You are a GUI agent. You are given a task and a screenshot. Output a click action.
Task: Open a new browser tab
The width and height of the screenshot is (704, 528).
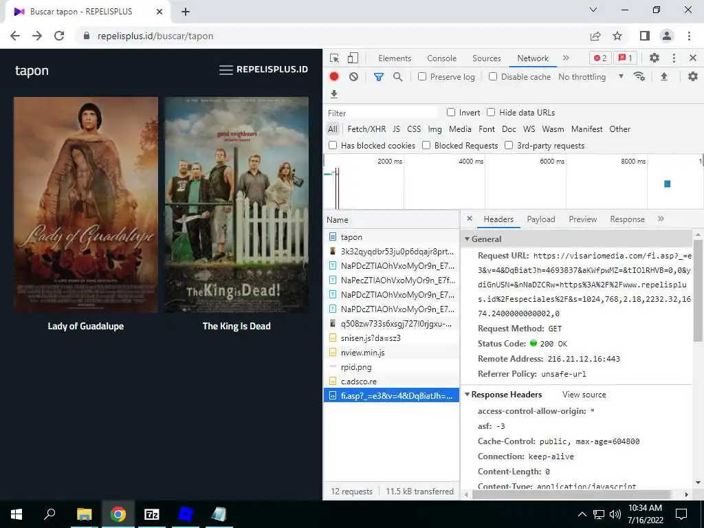(x=186, y=12)
